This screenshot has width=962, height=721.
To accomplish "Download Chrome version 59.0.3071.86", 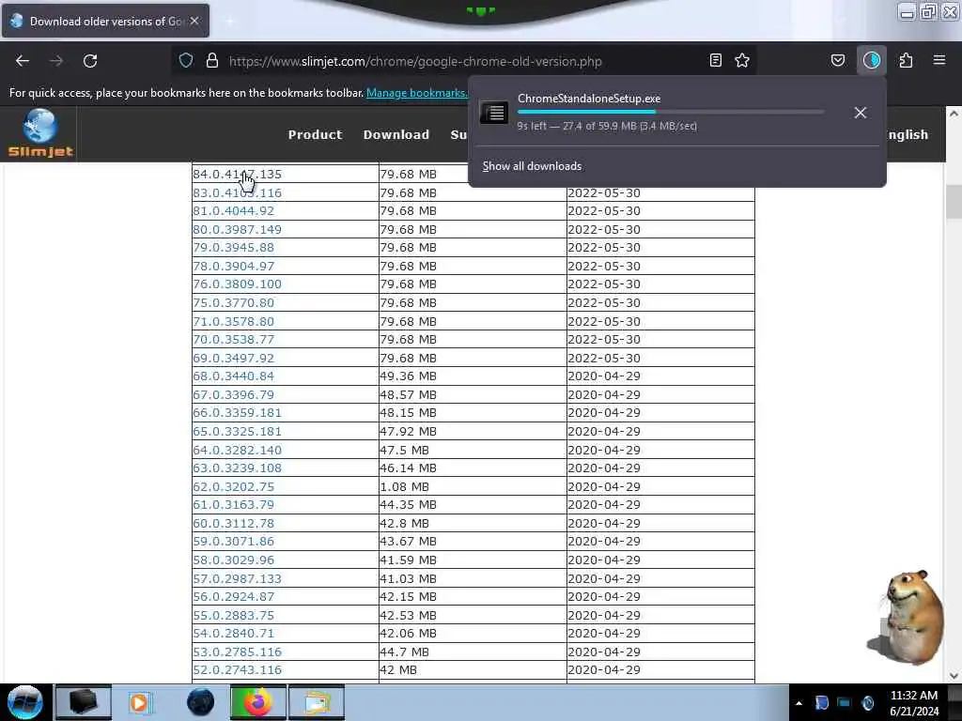I will [233, 542].
